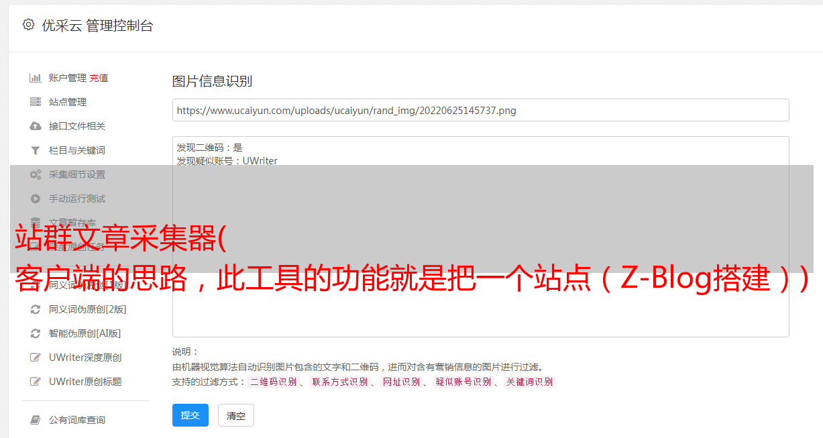Click the refresh icon beside 智能伪原创[AI版]
The width and height of the screenshot is (823, 438).
(36, 333)
